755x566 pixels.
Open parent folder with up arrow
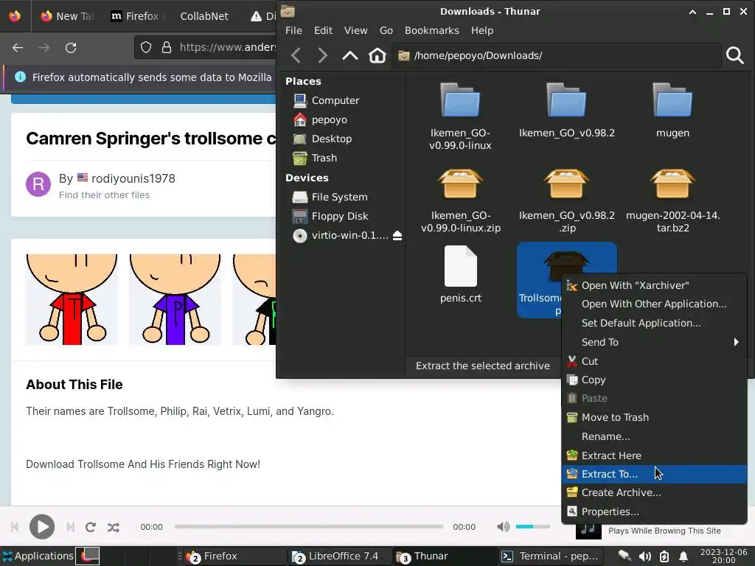(x=350, y=55)
